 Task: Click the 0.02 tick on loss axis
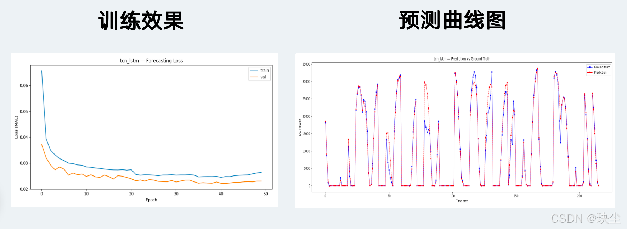[24, 189]
